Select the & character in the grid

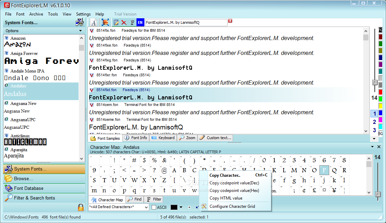pos(164,160)
